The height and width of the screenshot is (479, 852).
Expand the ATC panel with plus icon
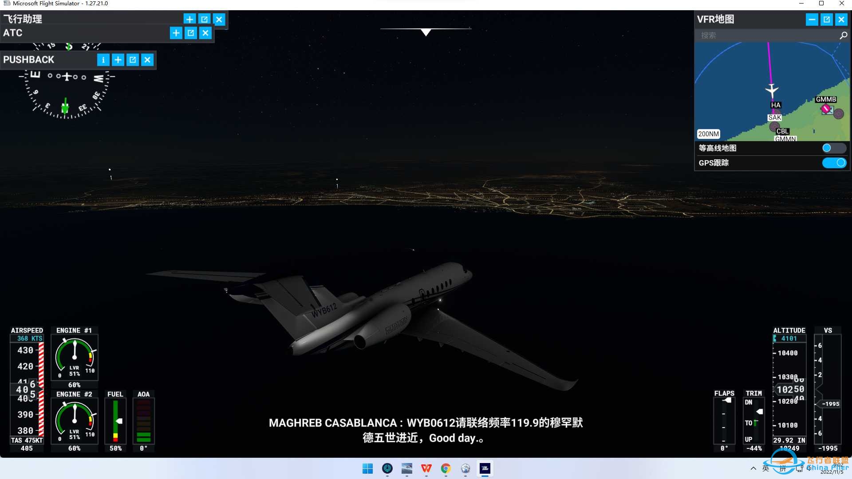tap(176, 33)
